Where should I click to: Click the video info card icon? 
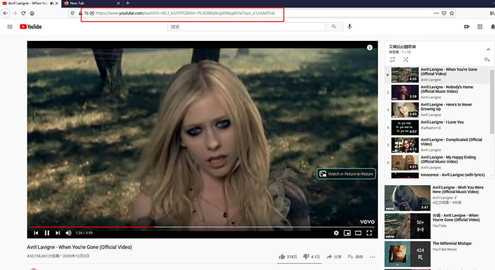[369, 47]
